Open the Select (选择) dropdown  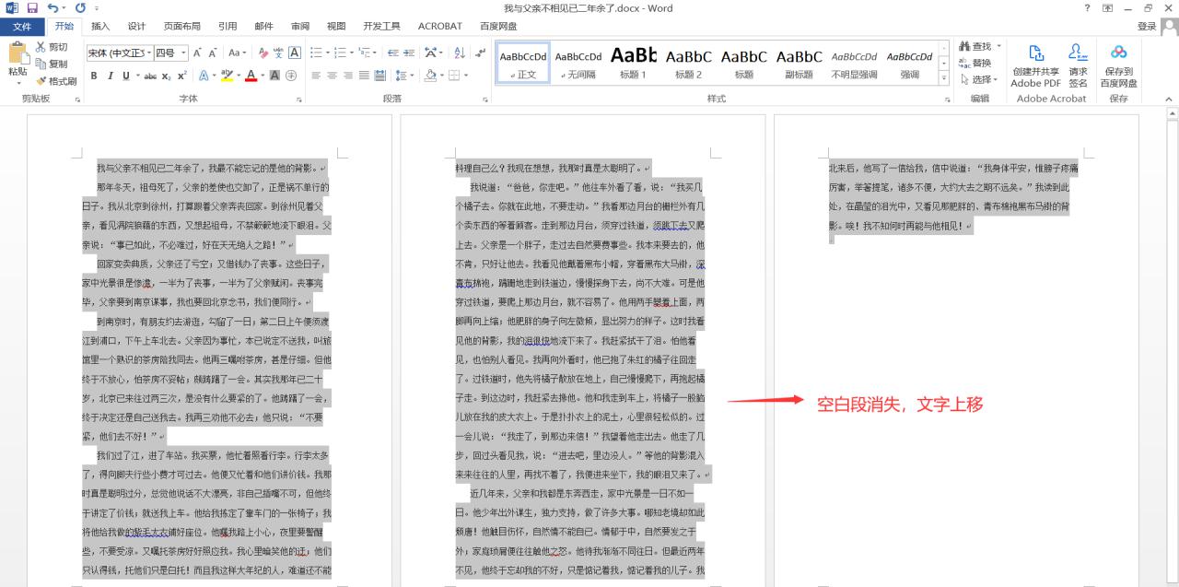pos(981,79)
